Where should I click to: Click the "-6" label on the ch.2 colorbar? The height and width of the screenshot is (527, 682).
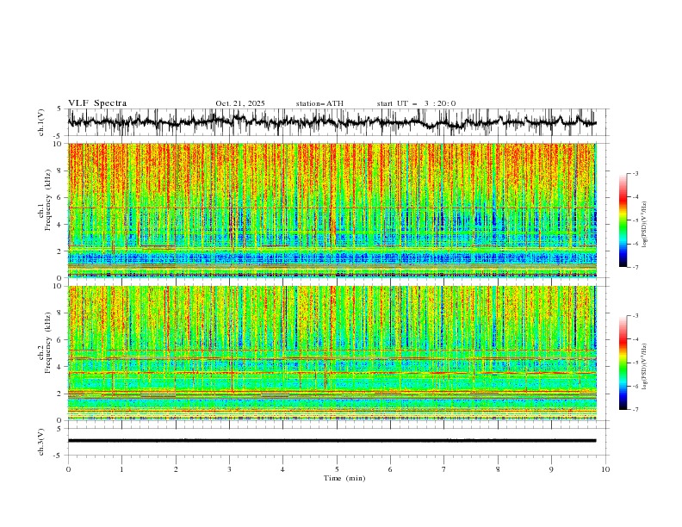(635, 386)
